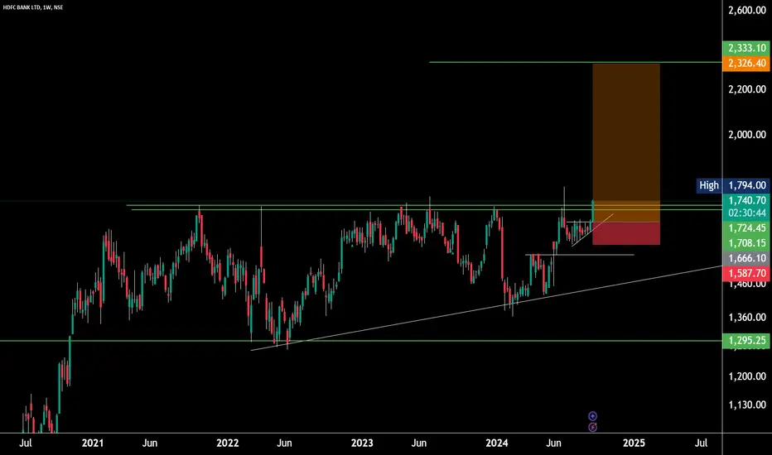Image resolution: width=772 pixels, height=455 pixels.
Task: Click the 2,600.00 price scale label
Action: [747, 10]
